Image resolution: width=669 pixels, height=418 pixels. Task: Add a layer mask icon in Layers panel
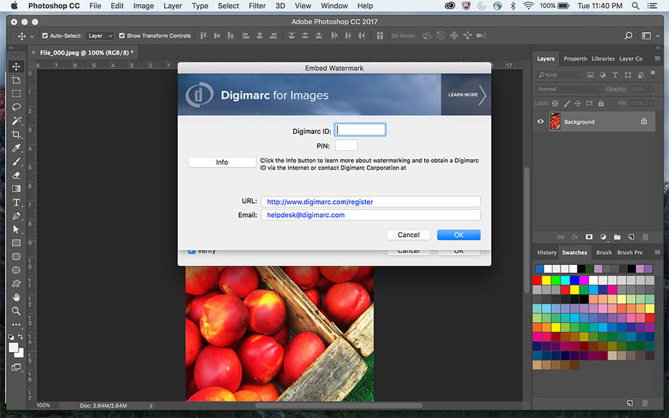[589, 237]
